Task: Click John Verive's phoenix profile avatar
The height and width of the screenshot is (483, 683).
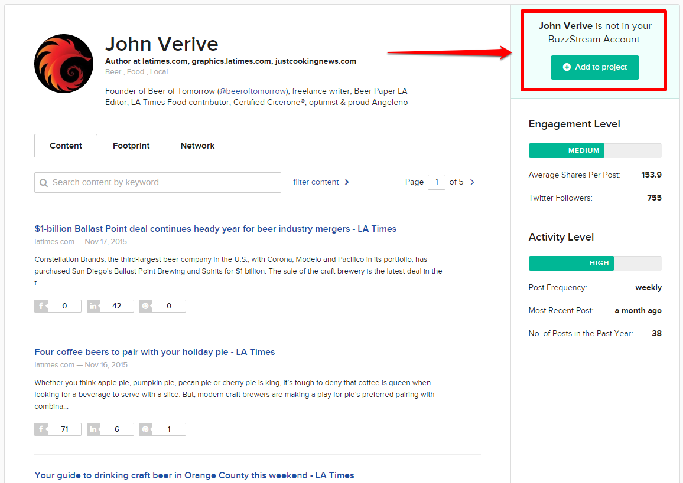Action: click(63, 63)
